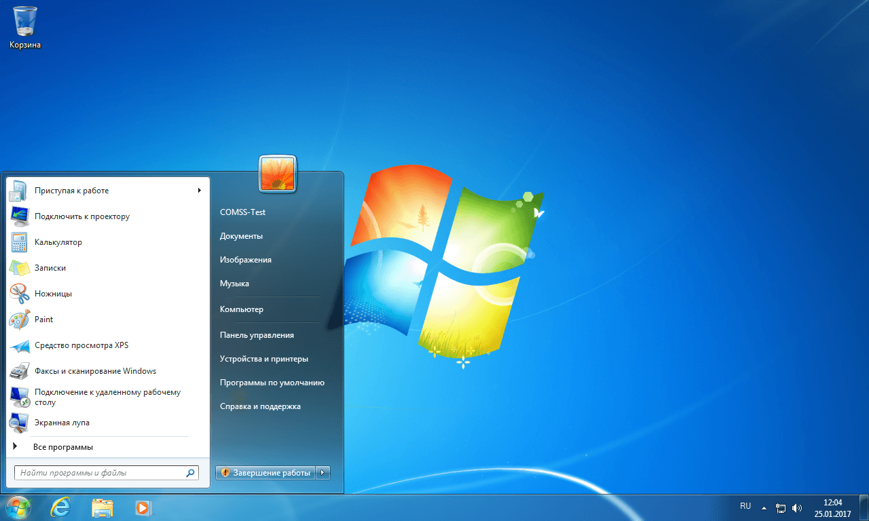Screen dimensions: 869x521
Task: Open Control Panel (Панель управления)
Action: (257, 335)
